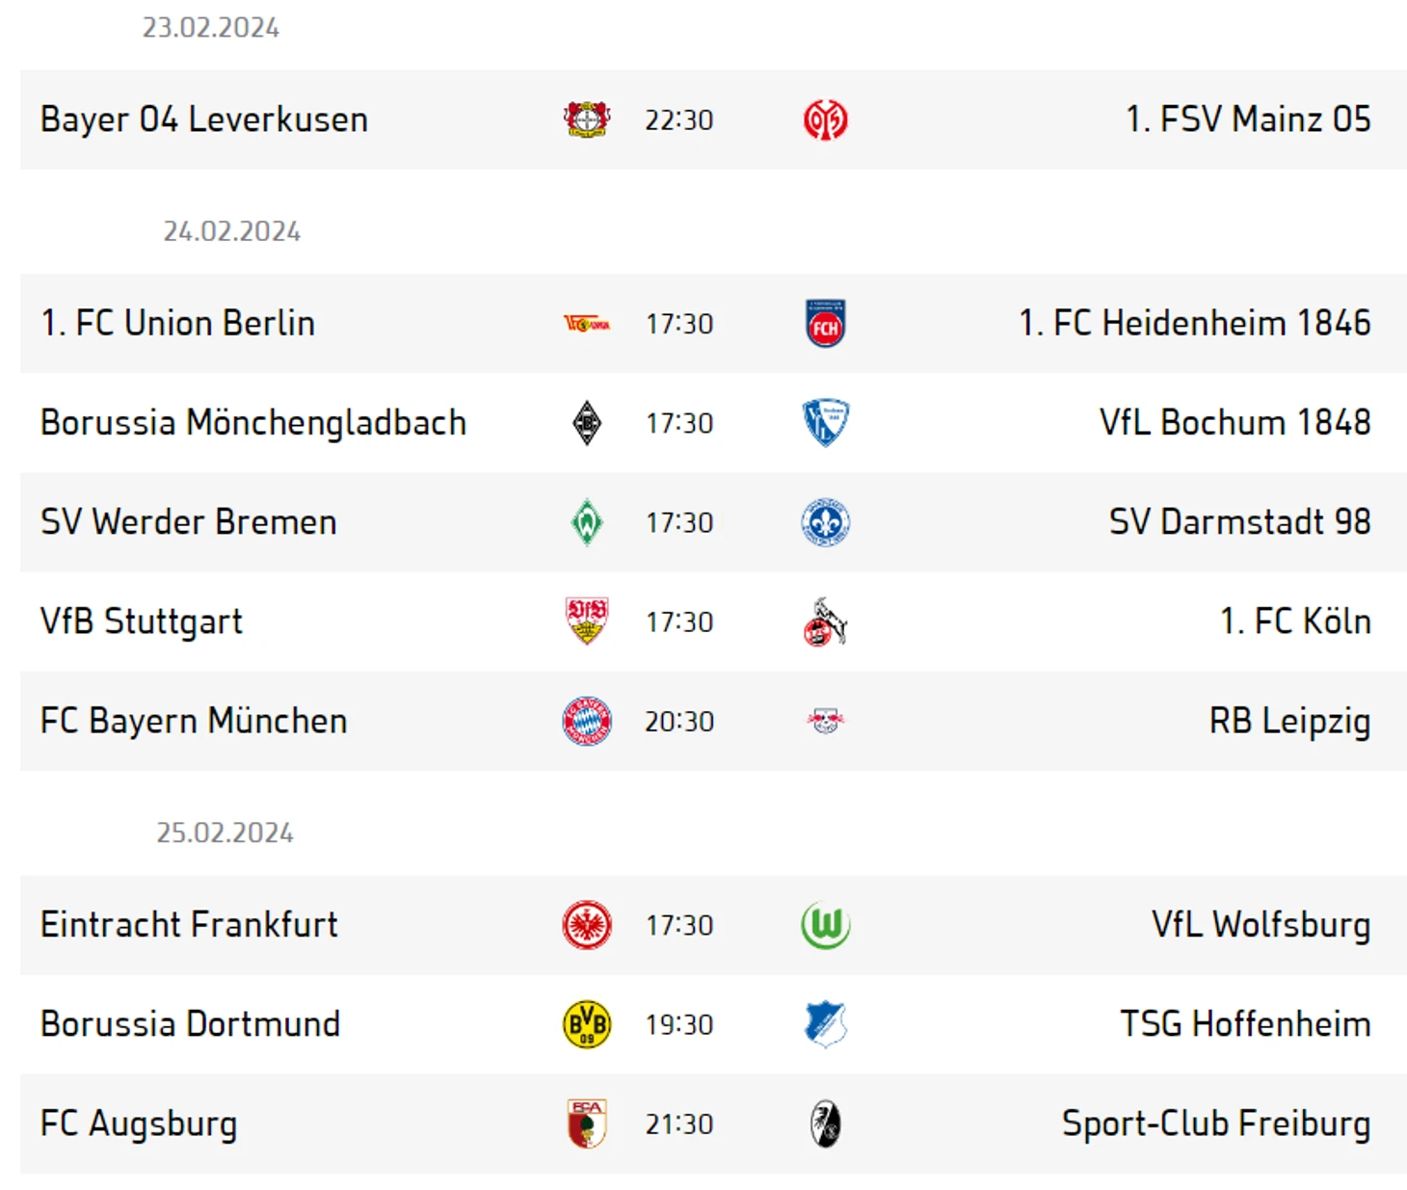Click the 1. FSV Mainz 05 logo
This screenshot has height=1190, width=1407.
tap(825, 120)
